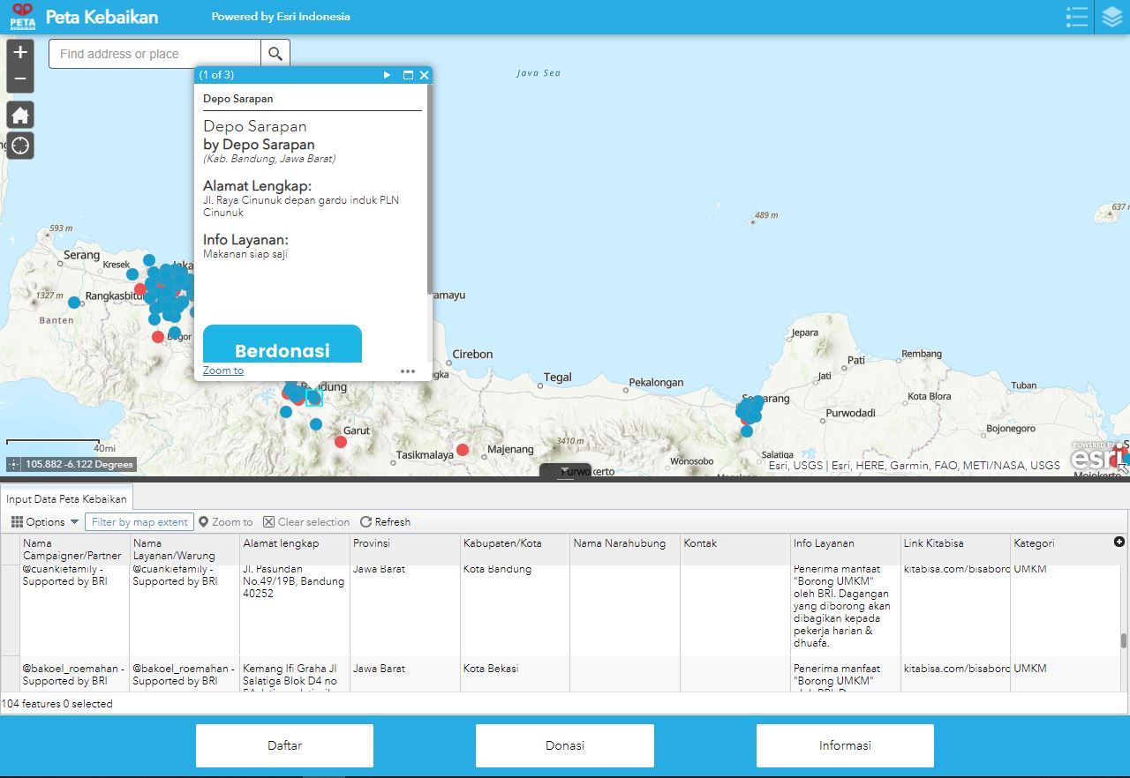1130x778 pixels.
Task: Click the 'Powered by Esri Indonesia' text
Action: 281,17
